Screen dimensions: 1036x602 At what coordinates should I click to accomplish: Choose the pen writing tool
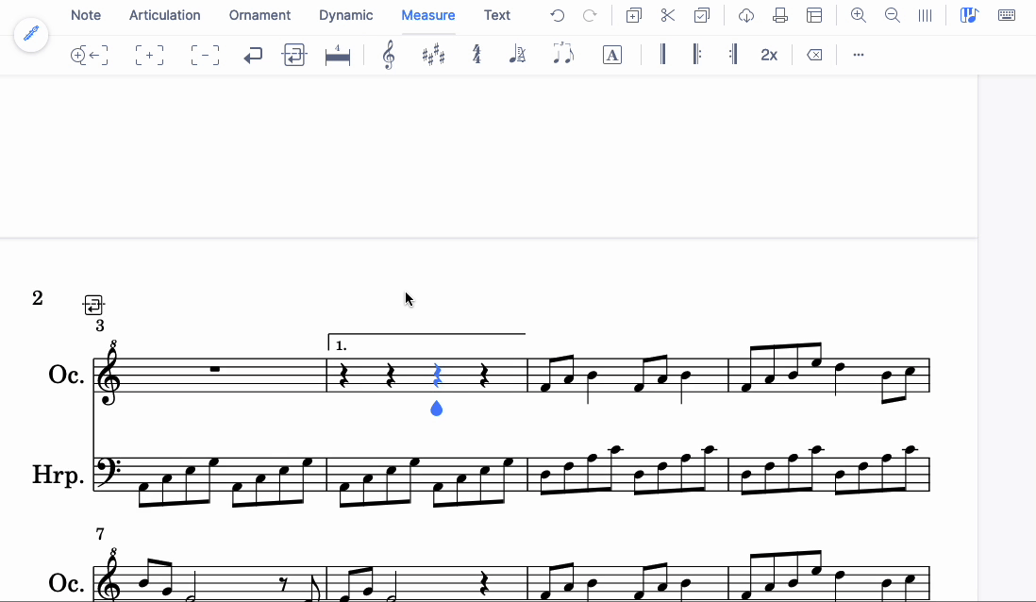tap(31, 34)
